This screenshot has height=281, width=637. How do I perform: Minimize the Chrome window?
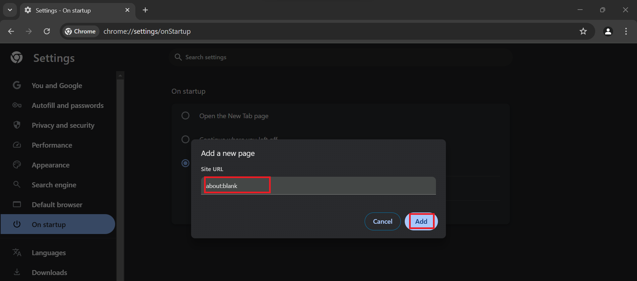point(580,10)
